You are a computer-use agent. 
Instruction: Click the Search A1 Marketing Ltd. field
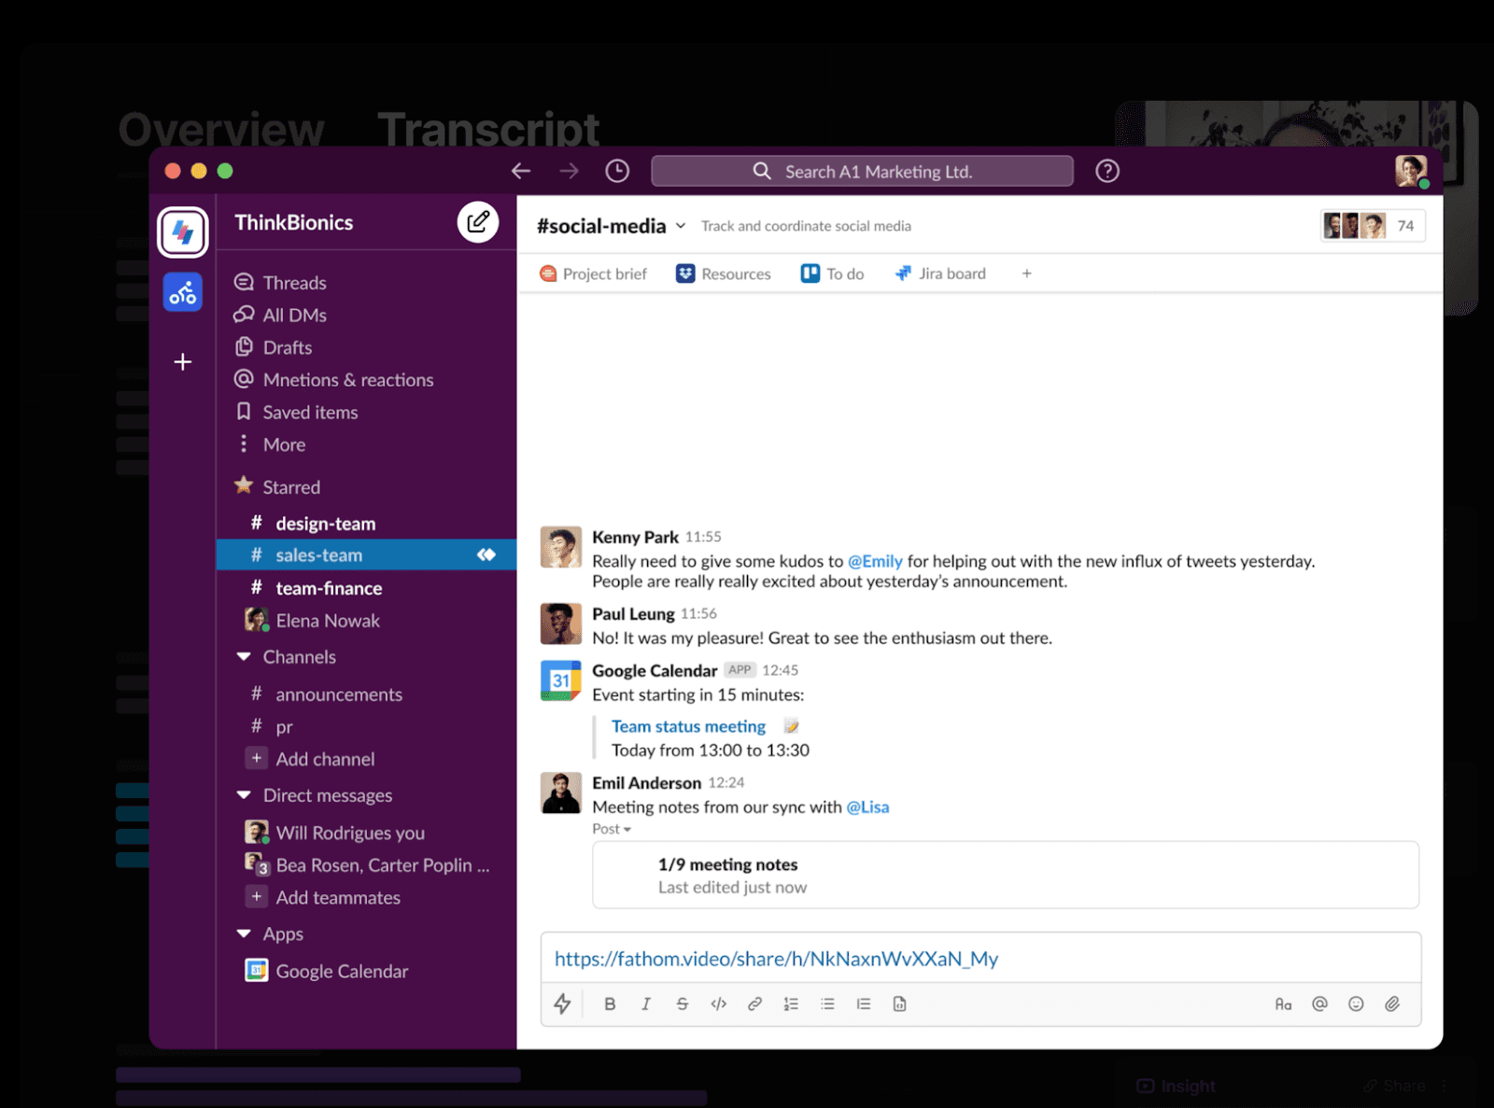pyautogui.click(x=862, y=171)
